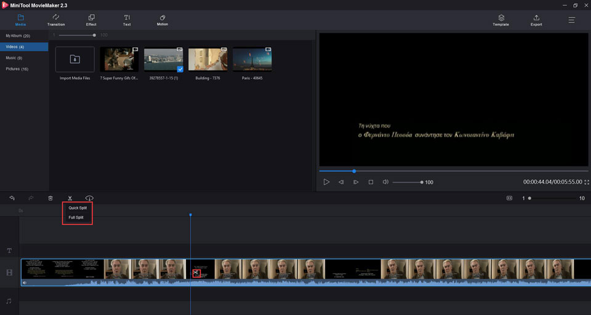Select the 7 Super Funny Gifs video thumbnail
This screenshot has width=591, height=315.
point(119,60)
